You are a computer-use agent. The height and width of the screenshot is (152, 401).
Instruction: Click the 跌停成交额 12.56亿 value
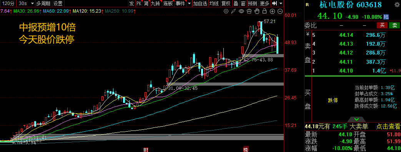(389, 106)
